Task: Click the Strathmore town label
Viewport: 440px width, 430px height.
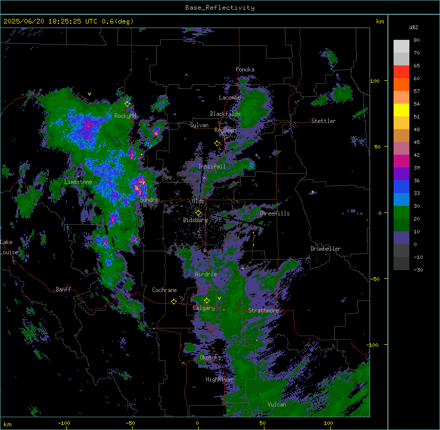Action: pos(263,310)
